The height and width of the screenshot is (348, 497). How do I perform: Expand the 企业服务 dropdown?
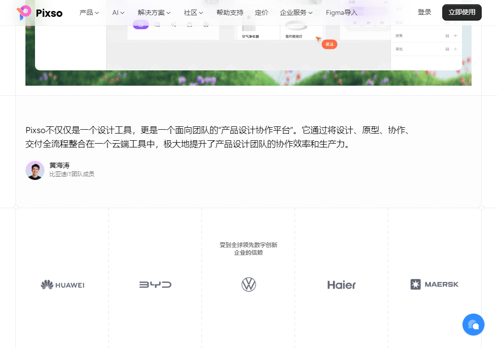(296, 12)
